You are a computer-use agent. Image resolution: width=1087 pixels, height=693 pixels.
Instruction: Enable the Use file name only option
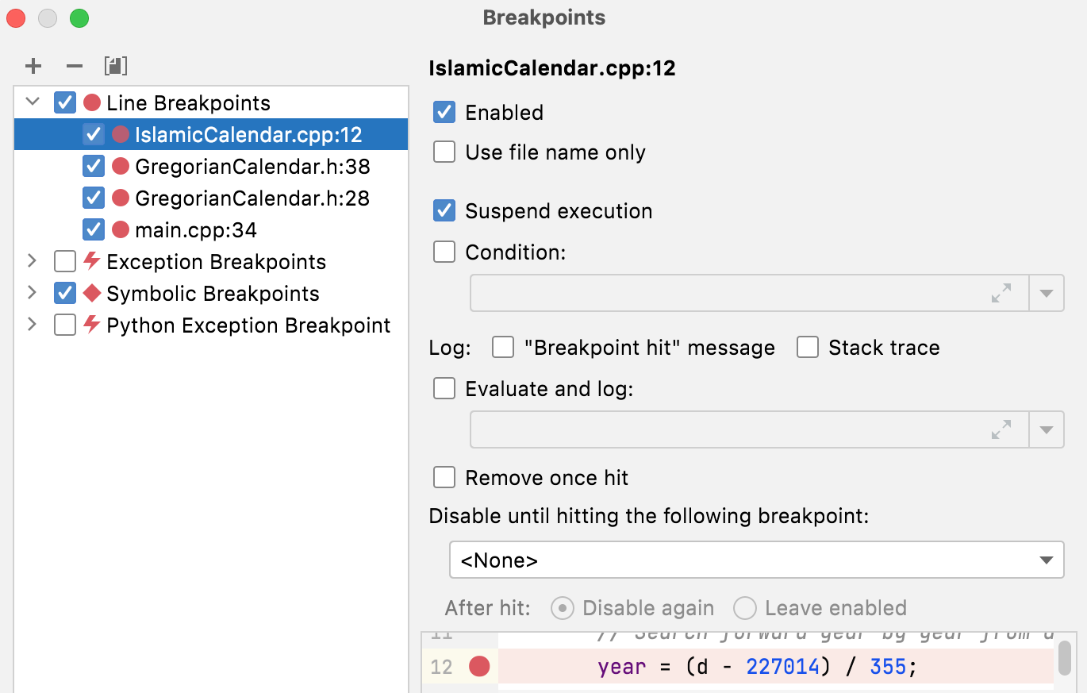coord(444,152)
